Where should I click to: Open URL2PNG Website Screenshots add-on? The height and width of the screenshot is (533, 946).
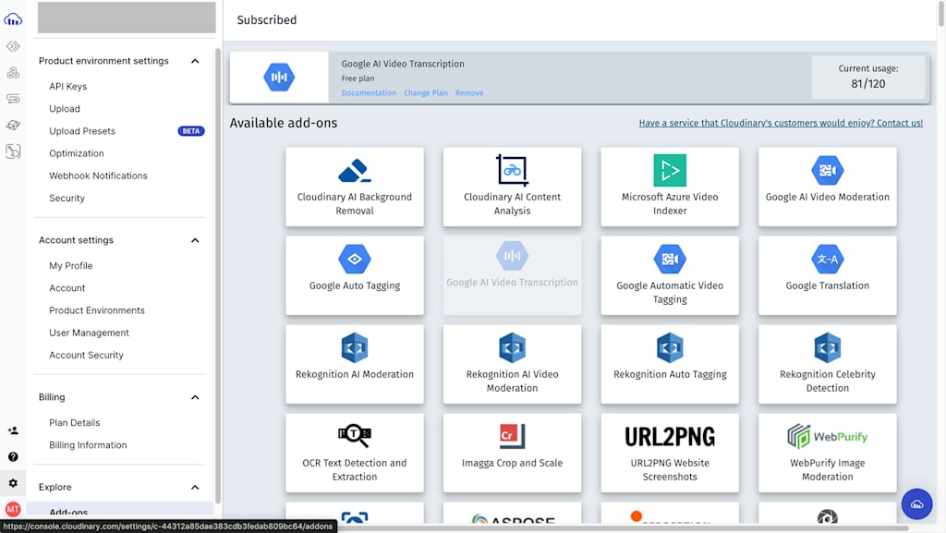670,453
